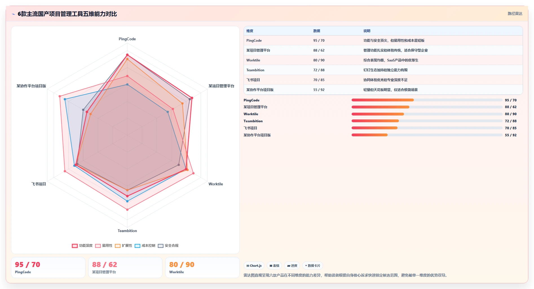This screenshot has width=534, height=289.
Task: Toggle the 扩展性 legend swatch
Action: [118, 246]
